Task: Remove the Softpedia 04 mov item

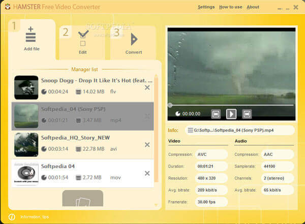Action: tap(147, 173)
